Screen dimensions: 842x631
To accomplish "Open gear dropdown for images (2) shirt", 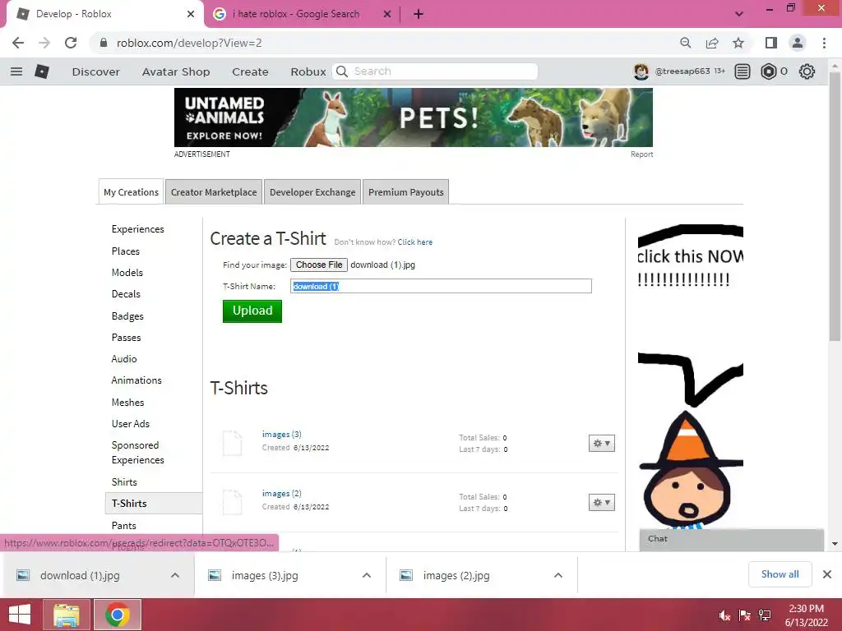I will [x=601, y=502].
